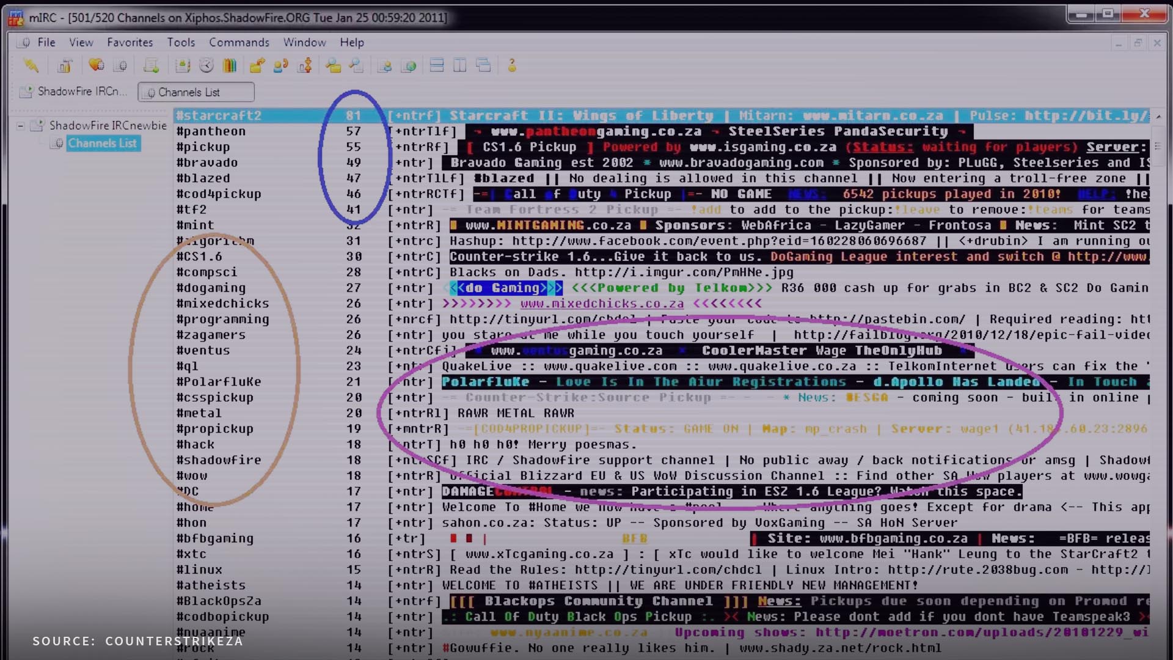Open the Log Files toolbar icon
Viewport: 1173px width, 660px height.
coord(356,65)
